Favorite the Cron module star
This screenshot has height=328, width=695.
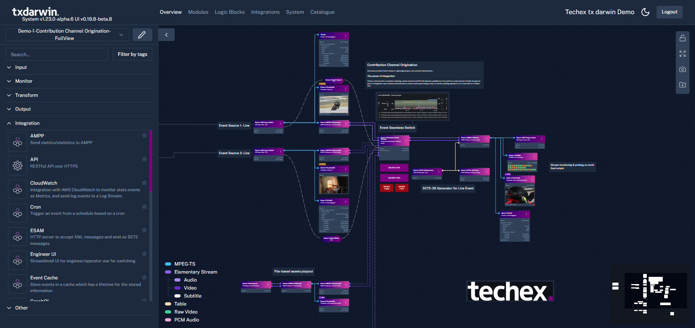tap(144, 206)
